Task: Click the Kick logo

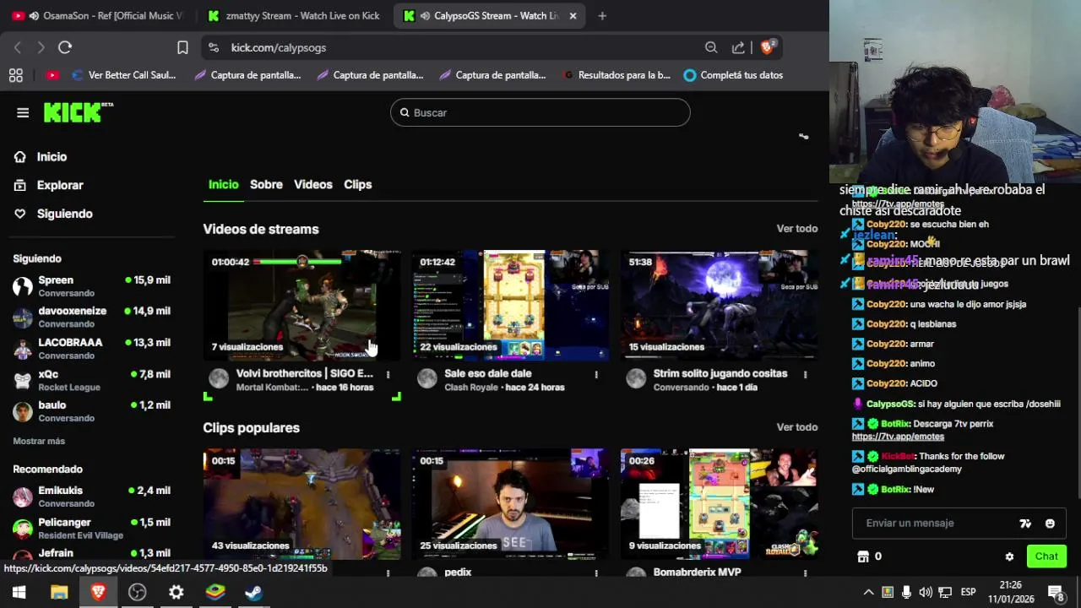Action: pos(78,112)
